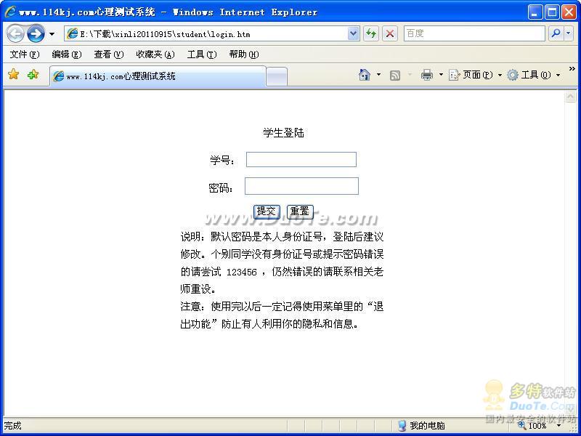This screenshot has height=436, width=581.
Task: Expand the command bar overflow chevron
Action: coord(572,68)
